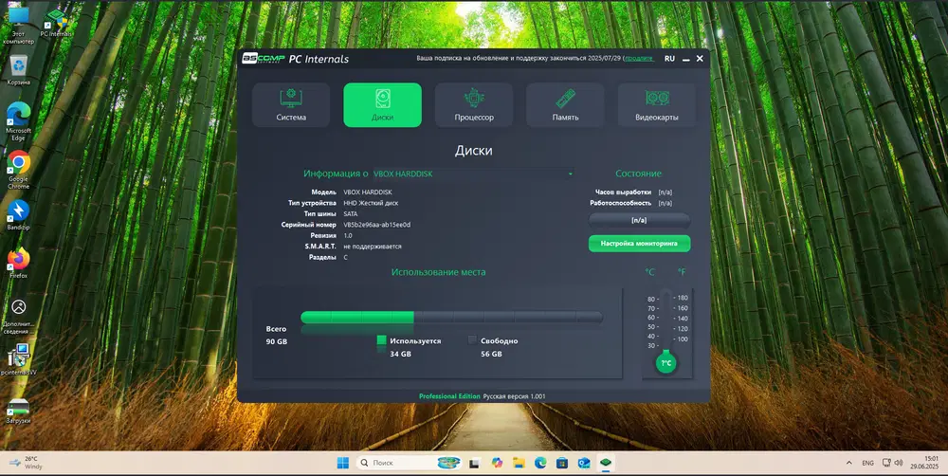
Task: Click the 7°C thermometer bulb
Action: click(665, 363)
